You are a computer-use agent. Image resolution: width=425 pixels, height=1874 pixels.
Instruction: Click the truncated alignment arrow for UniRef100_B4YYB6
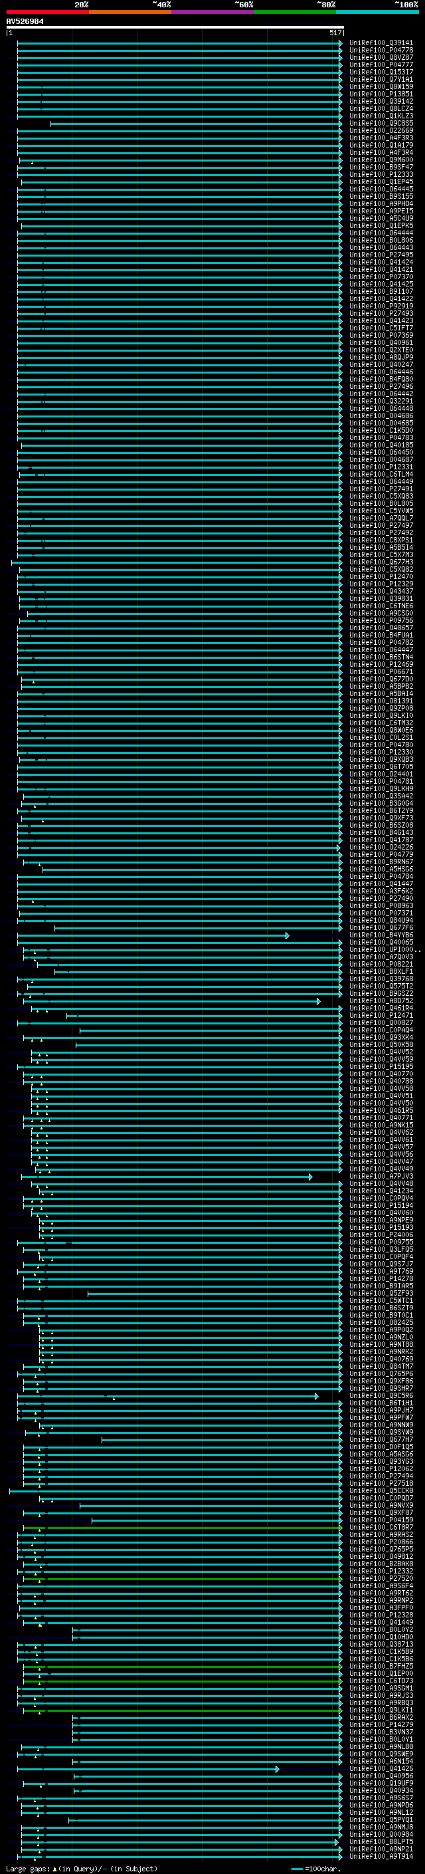coord(288,935)
